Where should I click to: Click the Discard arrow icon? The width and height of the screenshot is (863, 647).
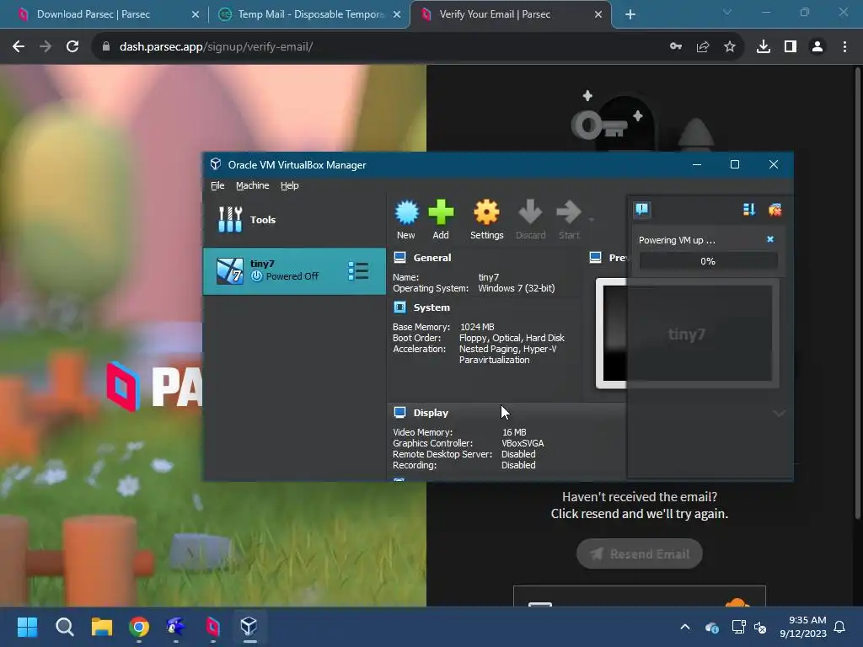[x=531, y=220]
